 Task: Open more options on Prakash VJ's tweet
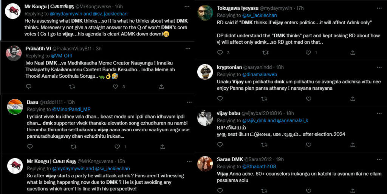click(187, 48)
